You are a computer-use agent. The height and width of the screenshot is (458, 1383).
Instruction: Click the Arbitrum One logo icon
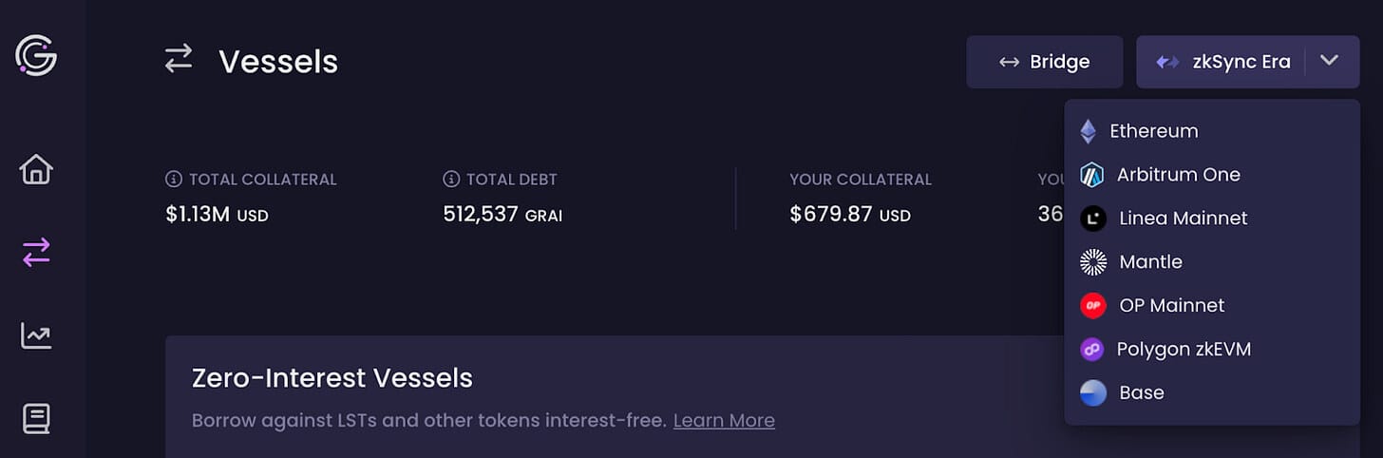click(1091, 175)
